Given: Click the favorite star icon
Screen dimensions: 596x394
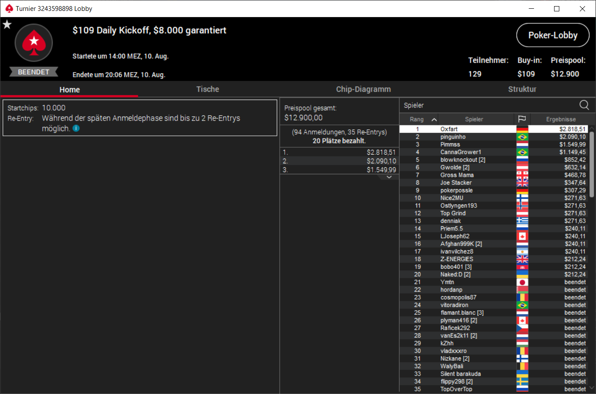Looking at the screenshot, I should point(7,24).
